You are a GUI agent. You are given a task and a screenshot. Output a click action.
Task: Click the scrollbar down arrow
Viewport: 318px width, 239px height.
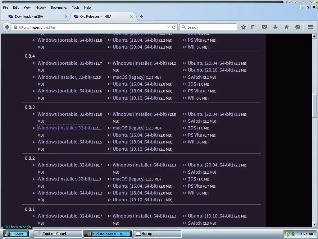tap(314, 225)
